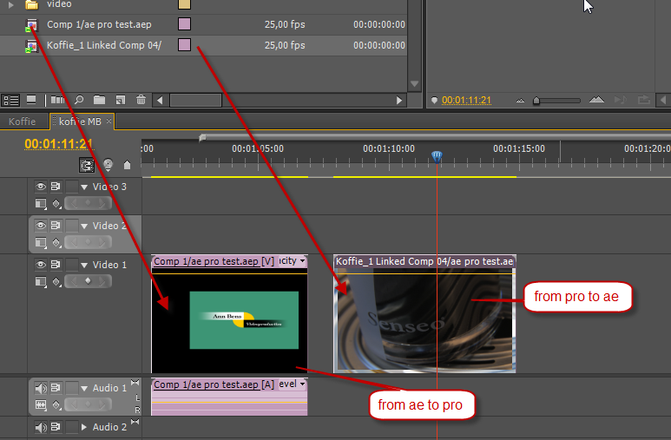Viewport: 671px width, 440px height.
Task: Collapse the Audio 1 track
Action: pyautogui.click(x=84, y=388)
